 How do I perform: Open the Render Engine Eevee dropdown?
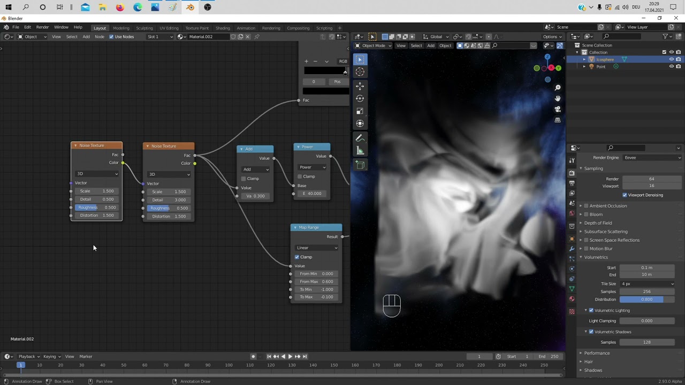[652, 158]
